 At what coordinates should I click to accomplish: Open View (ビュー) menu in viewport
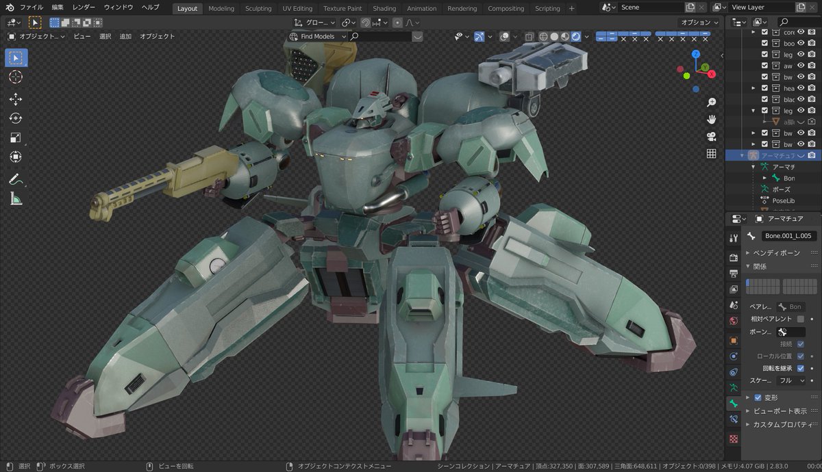tap(82, 36)
